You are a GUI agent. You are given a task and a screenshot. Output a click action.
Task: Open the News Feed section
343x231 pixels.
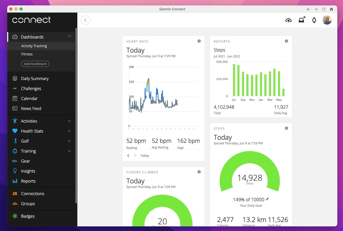[x=30, y=108]
